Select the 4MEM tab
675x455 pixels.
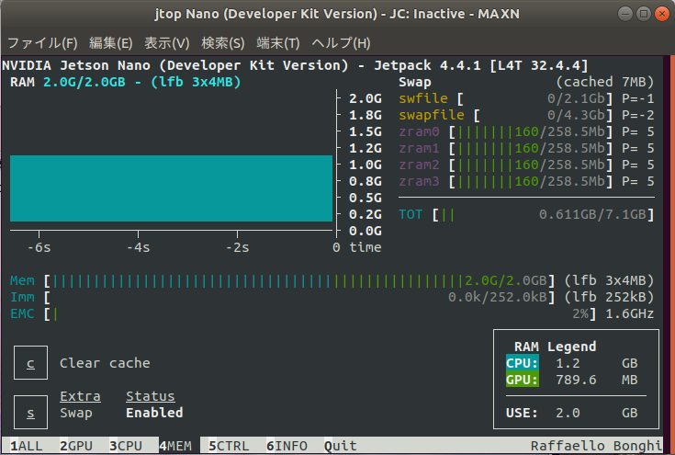point(175,446)
